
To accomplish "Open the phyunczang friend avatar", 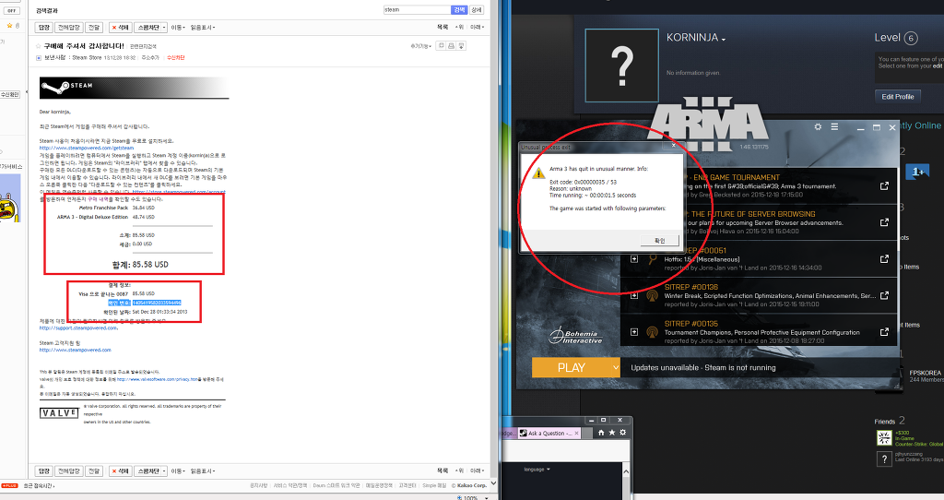I will point(884,458).
